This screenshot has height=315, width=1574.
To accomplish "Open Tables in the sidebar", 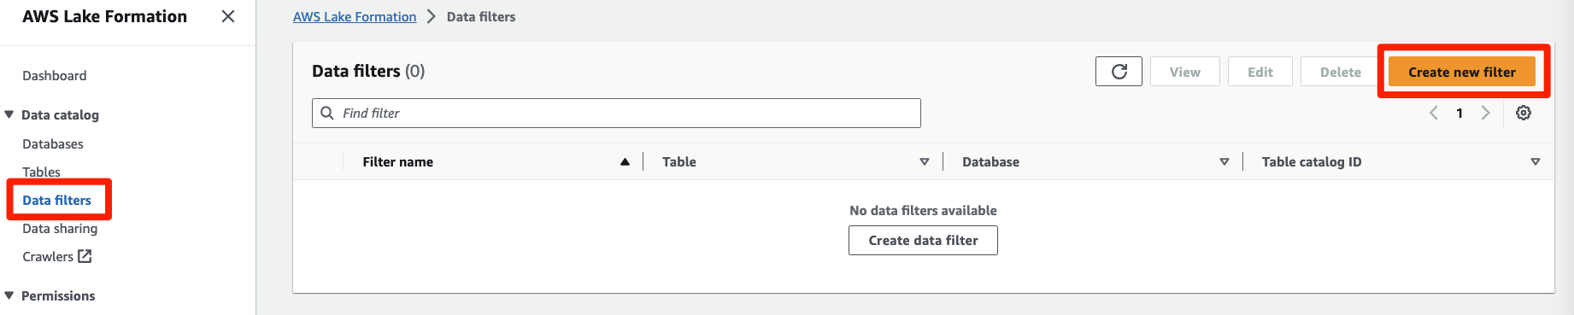I will (41, 172).
